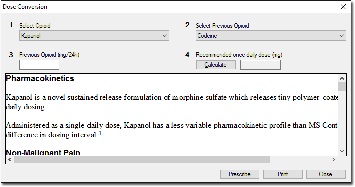Click the Close button at the bottom

[326, 174]
